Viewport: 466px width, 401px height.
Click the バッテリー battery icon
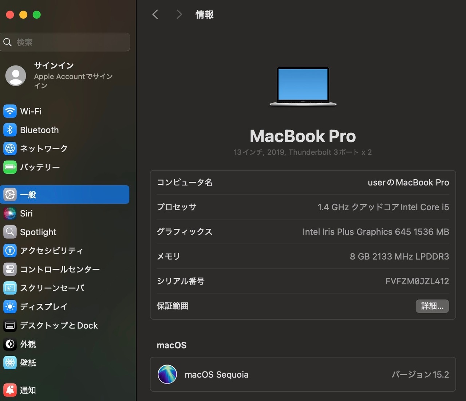[10, 167]
